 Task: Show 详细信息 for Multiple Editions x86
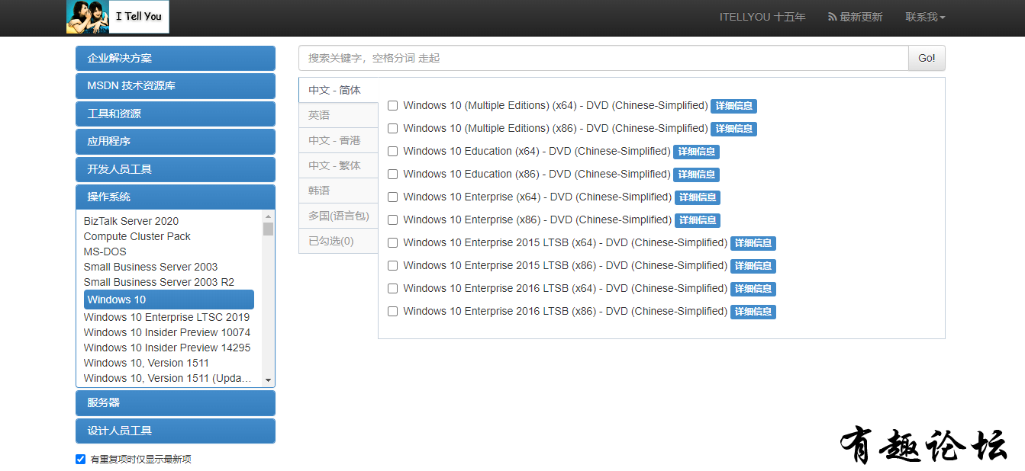pos(733,129)
